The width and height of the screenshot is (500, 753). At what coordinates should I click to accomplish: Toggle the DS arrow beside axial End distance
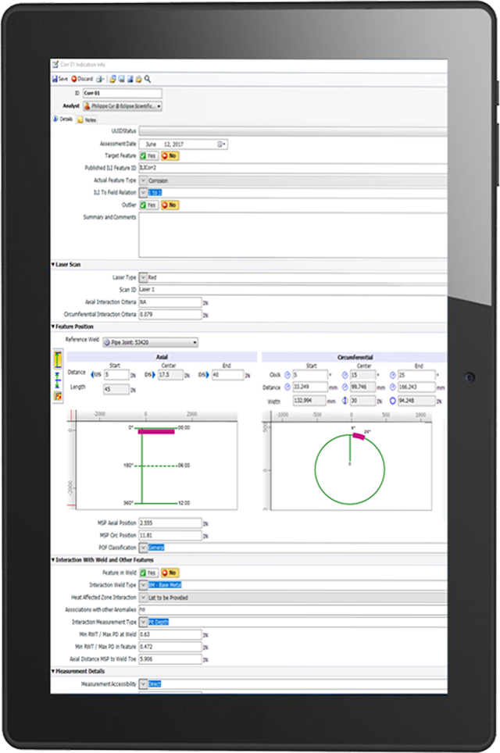tap(204, 375)
